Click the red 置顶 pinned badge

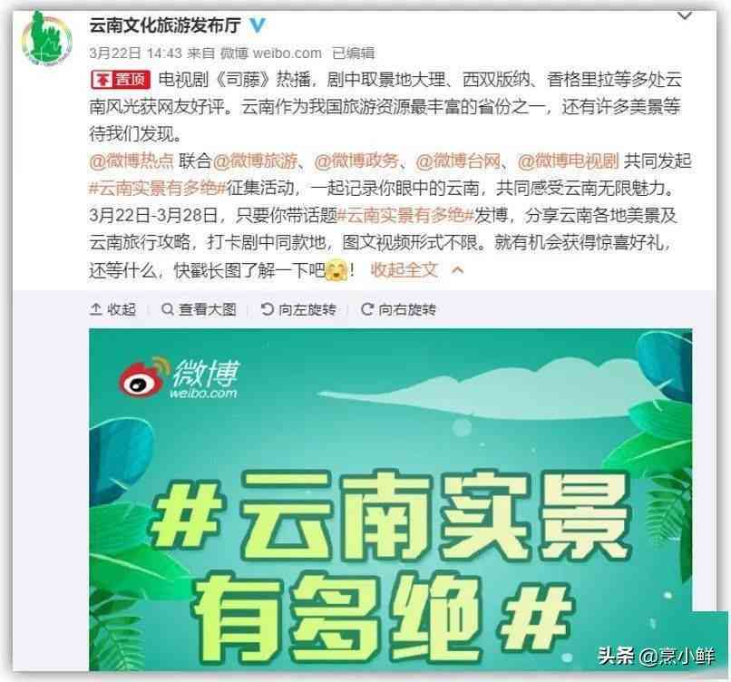click(x=121, y=80)
